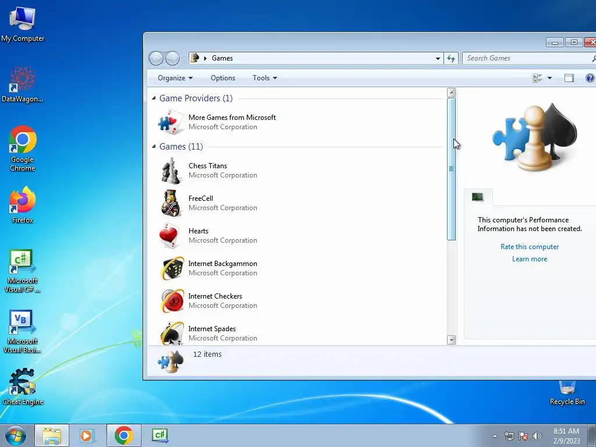Select Cheat Engine desktop shortcut
This screenshot has width=596, height=447.
pos(23,386)
